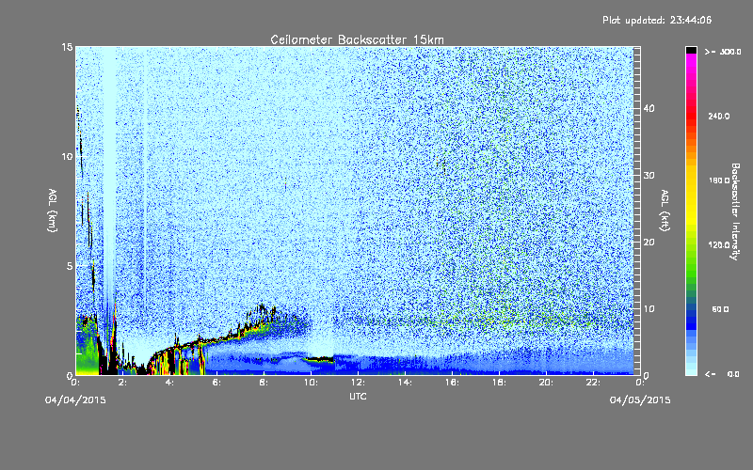
Task: Click the '20' kft tick on right axis
Action: (x=649, y=243)
